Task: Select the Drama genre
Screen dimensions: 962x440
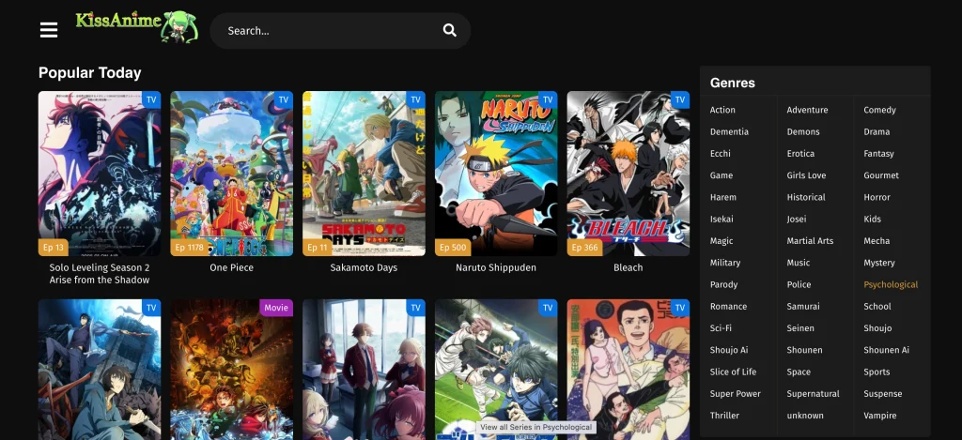Action: coord(877,131)
